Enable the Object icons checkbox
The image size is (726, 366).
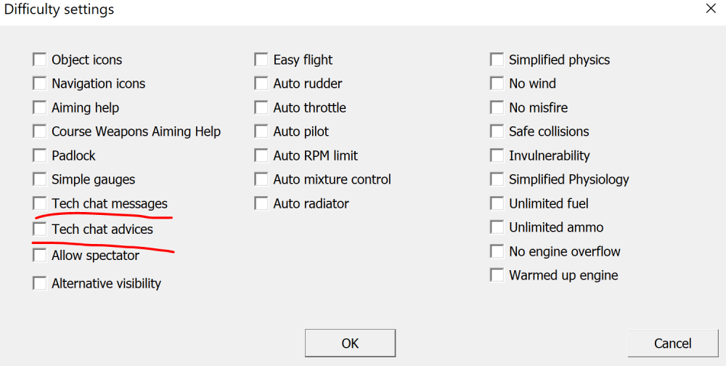pyautogui.click(x=39, y=60)
